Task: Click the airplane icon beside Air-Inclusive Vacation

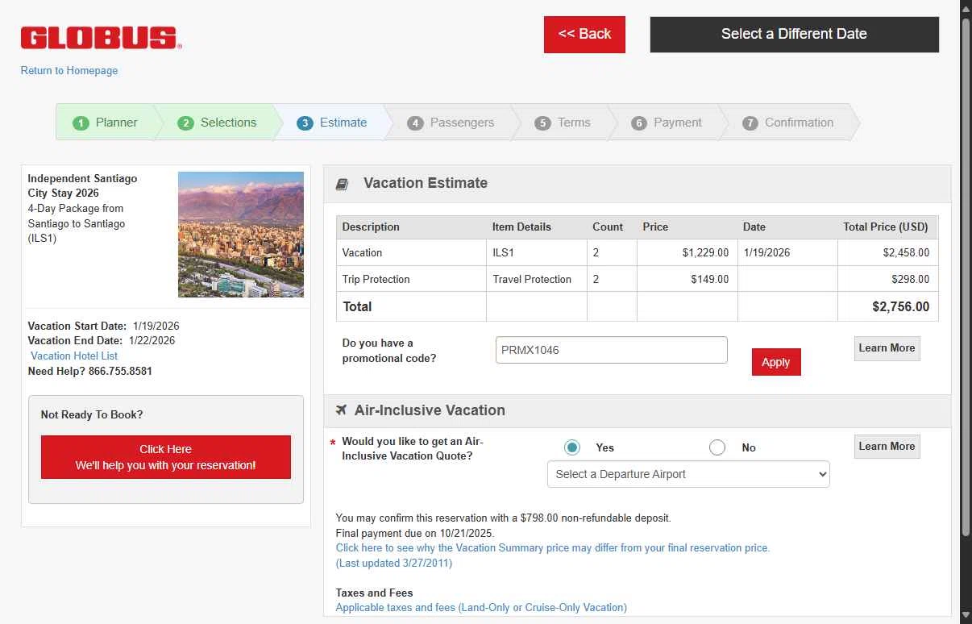Action: 342,410
